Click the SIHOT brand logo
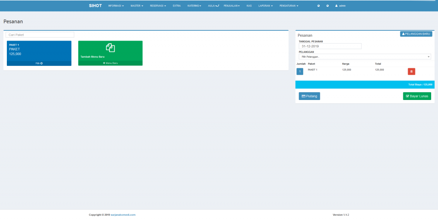This screenshot has height=220, width=438. (x=95, y=6)
